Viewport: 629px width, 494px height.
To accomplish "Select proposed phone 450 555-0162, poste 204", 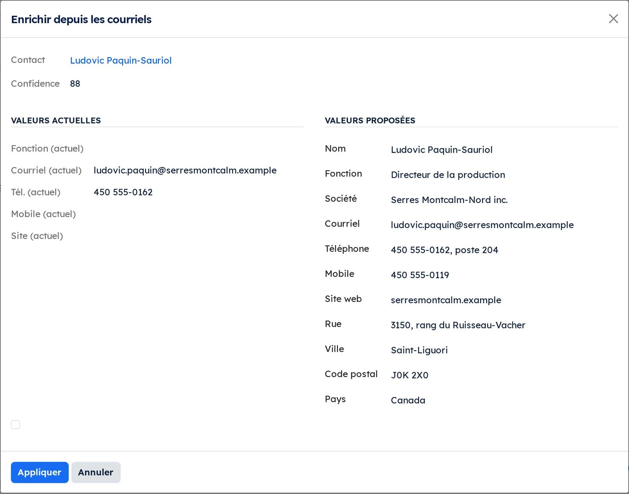I will click(x=444, y=250).
